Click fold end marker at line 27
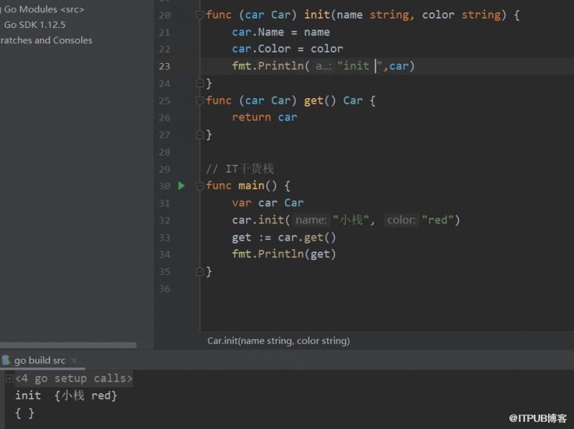574x429 pixels. (200, 135)
